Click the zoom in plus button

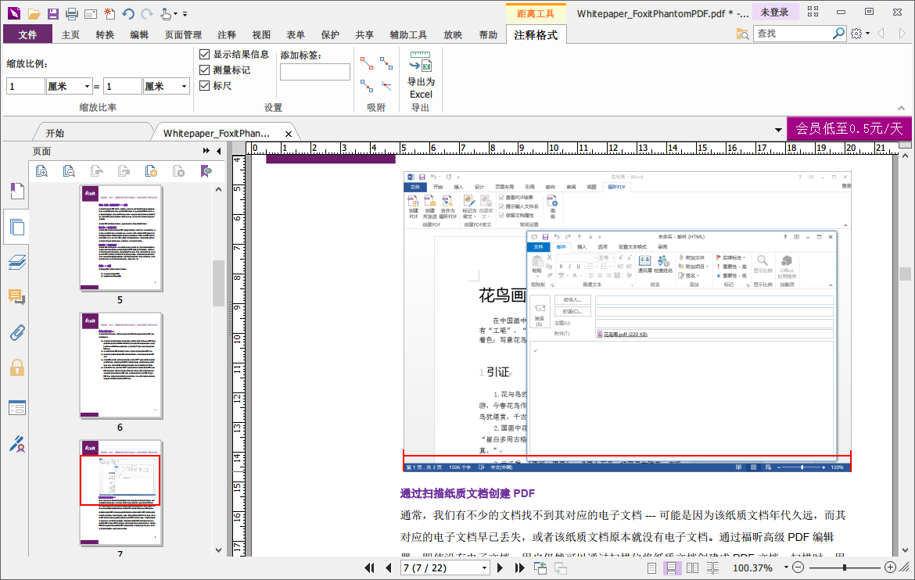click(890, 567)
